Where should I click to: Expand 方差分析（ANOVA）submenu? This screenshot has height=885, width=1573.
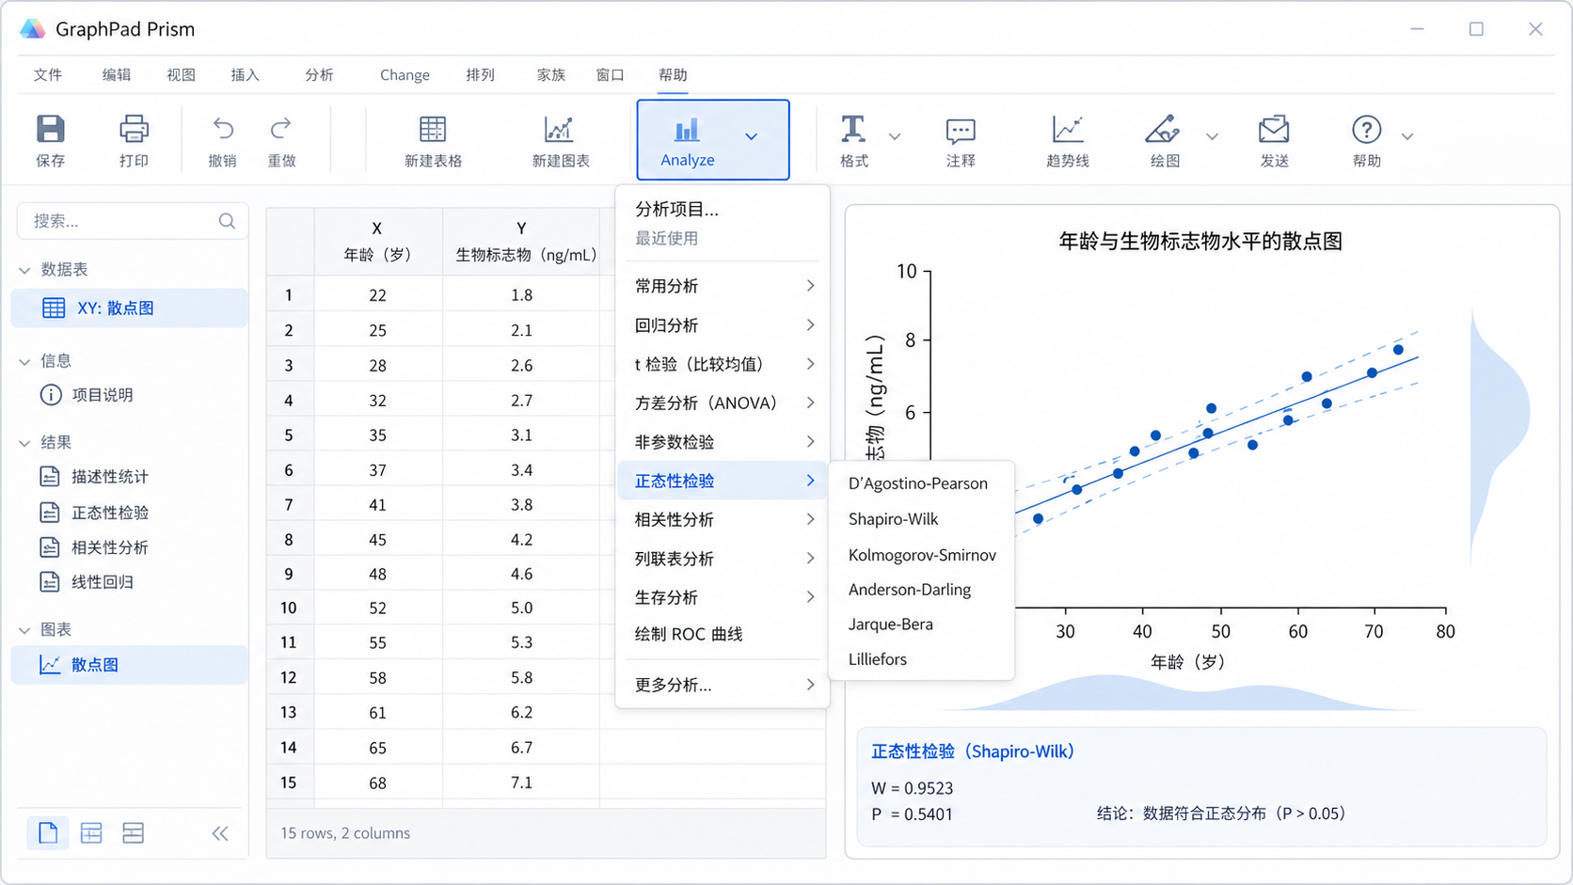723,403
